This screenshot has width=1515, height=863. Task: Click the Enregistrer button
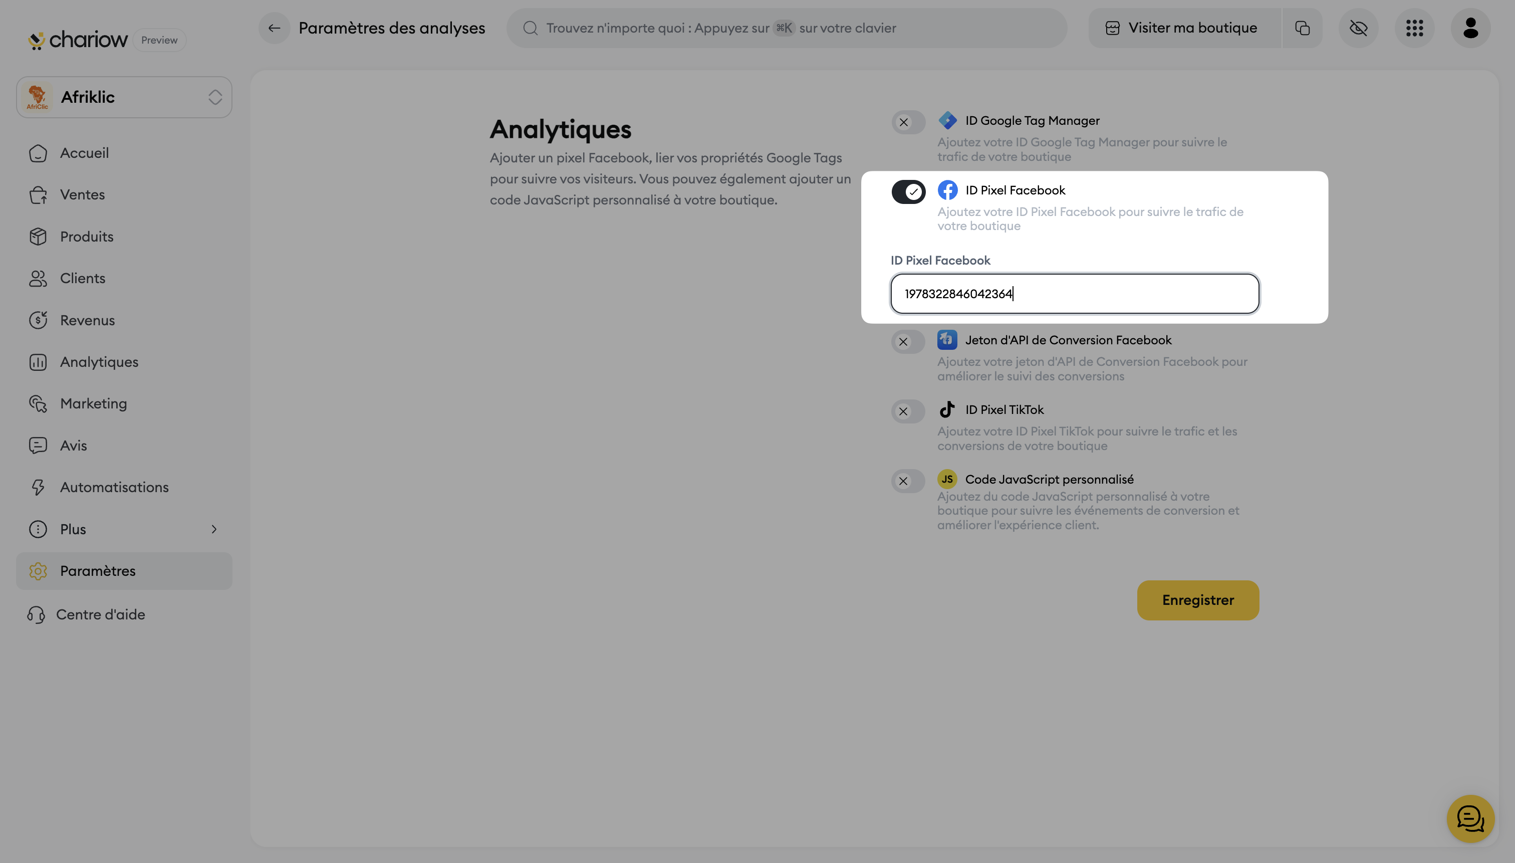pos(1197,600)
